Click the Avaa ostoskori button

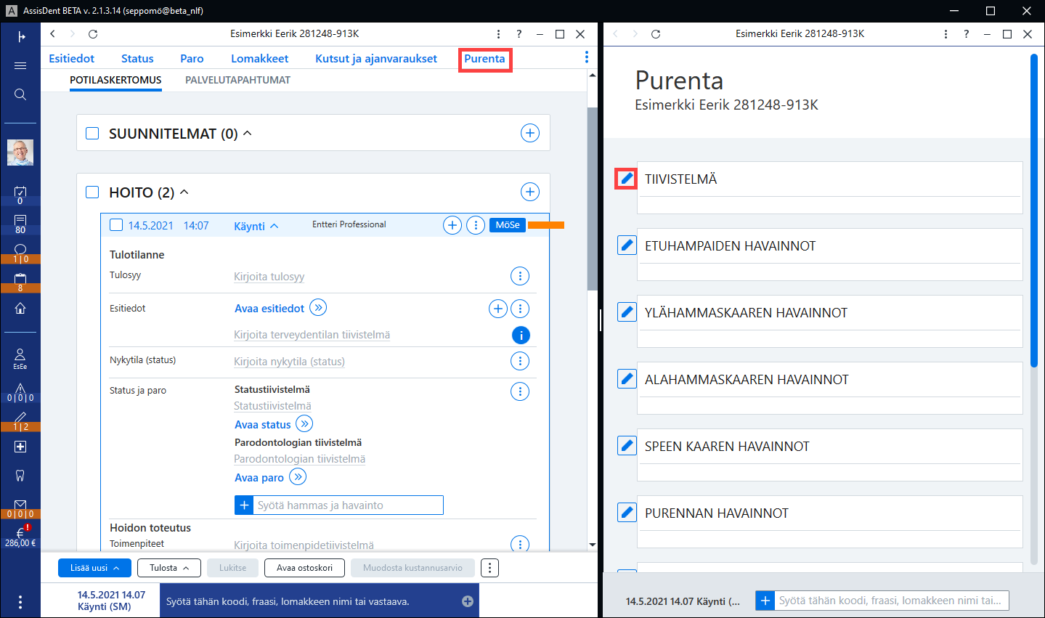[304, 568]
